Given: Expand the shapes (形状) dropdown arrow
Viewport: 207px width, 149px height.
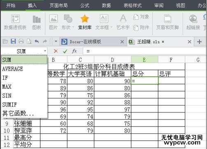Looking at the screenshot, I should (73, 28).
